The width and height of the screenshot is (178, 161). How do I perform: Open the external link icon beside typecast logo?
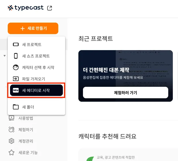point(49,8)
